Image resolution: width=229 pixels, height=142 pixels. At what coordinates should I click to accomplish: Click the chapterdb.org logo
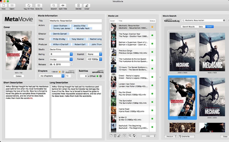(x=70, y=72)
